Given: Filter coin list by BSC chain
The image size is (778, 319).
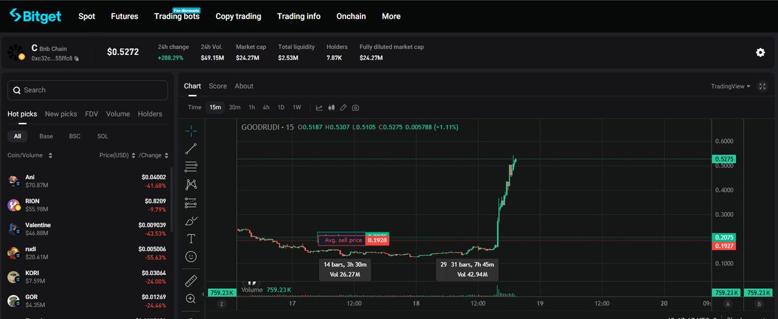Looking at the screenshot, I should (x=75, y=136).
